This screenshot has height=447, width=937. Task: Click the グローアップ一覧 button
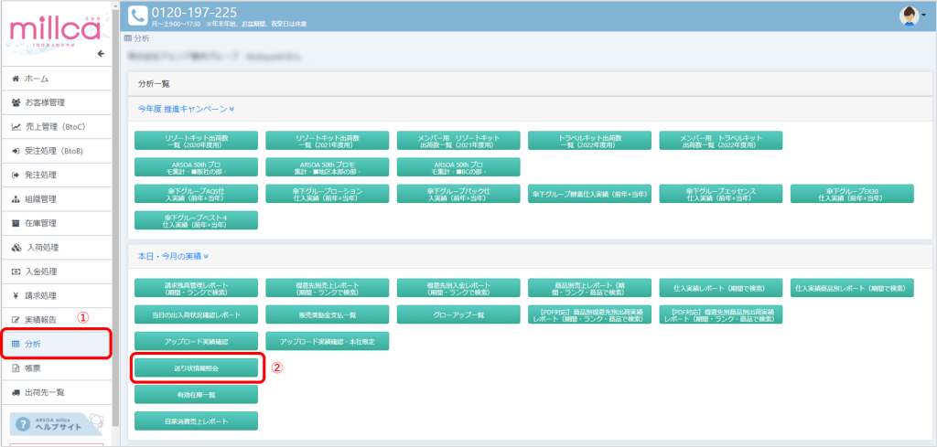(x=458, y=314)
